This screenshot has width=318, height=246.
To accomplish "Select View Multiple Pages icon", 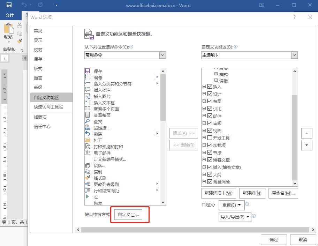I will 88,109.
